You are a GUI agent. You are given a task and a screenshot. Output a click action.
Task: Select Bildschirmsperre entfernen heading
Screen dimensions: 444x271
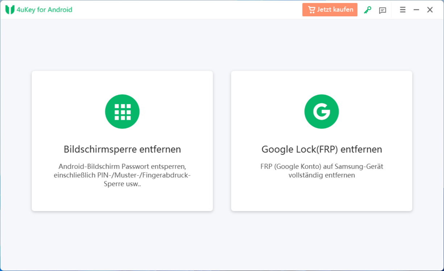click(x=122, y=149)
